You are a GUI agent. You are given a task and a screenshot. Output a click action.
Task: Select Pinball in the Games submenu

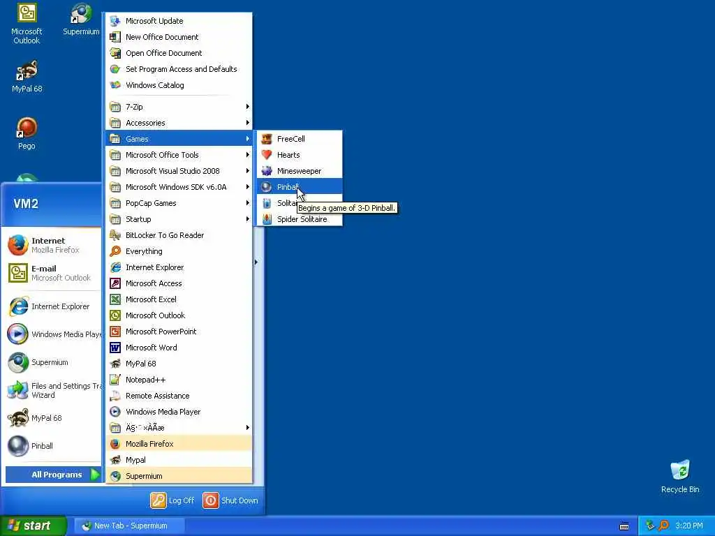(300, 187)
